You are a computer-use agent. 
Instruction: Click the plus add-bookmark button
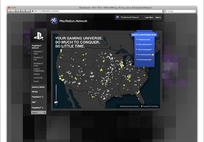click(x=28, y=11)
